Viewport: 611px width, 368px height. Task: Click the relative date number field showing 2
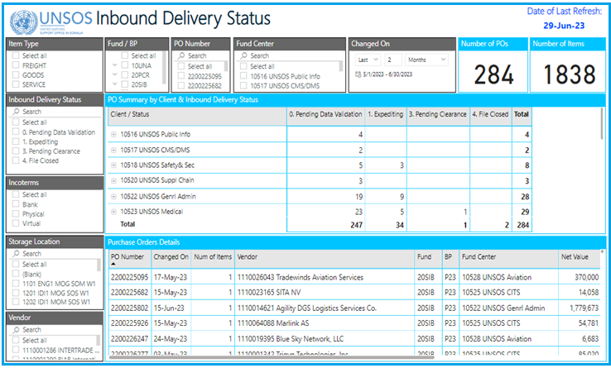click(392, 60)
